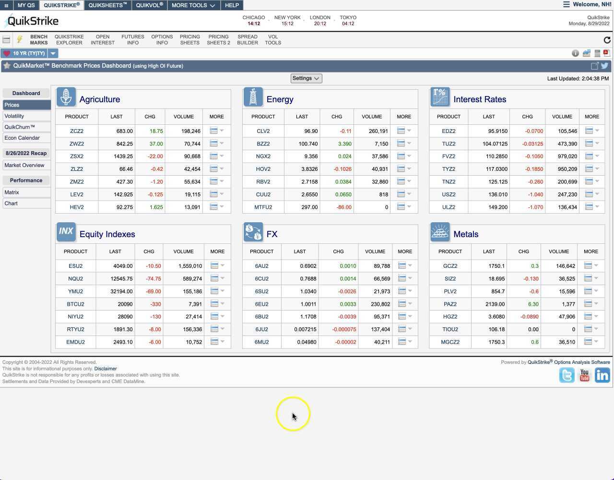Click the lightning bolt quick-access icon
614x480 pixels.
[x=20, y=39]
